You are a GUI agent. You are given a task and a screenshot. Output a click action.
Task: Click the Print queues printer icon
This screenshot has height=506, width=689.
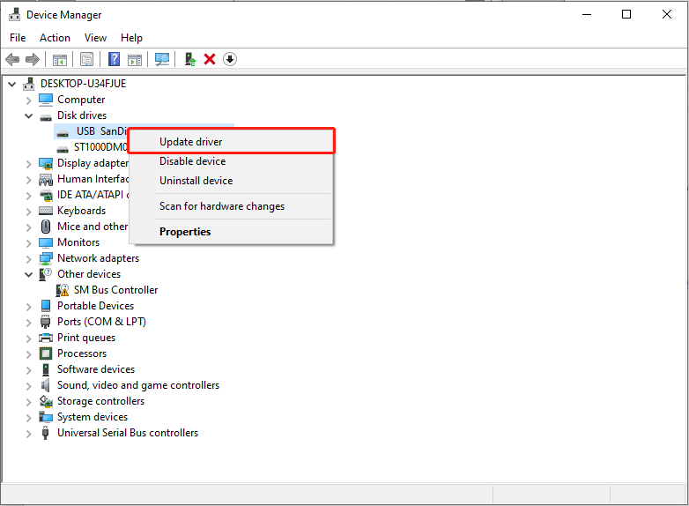(x=46, y=338)
